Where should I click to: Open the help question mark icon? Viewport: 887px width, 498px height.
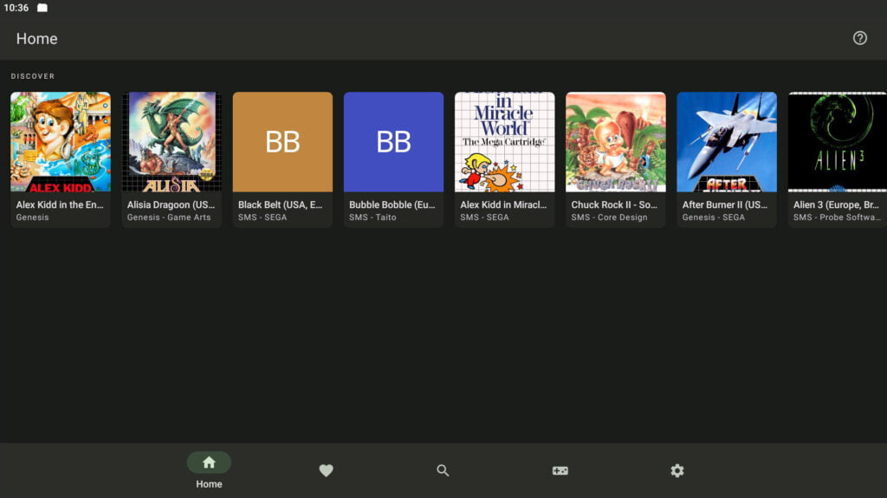click(859, 38)
